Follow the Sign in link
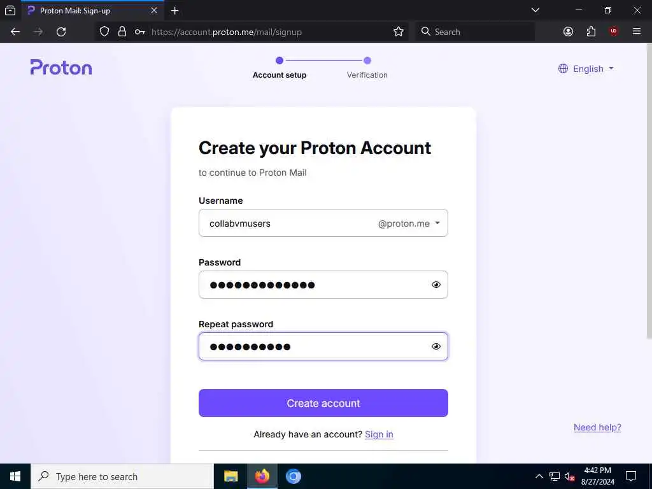The width and height of the screenshot is (652, 489). click(379, 434)
